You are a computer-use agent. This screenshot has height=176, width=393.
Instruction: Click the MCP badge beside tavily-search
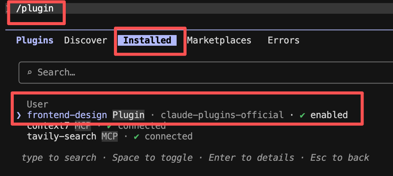110,136
